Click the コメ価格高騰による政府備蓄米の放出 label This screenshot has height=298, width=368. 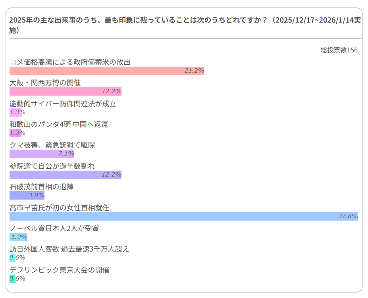[x=70, y=62]
